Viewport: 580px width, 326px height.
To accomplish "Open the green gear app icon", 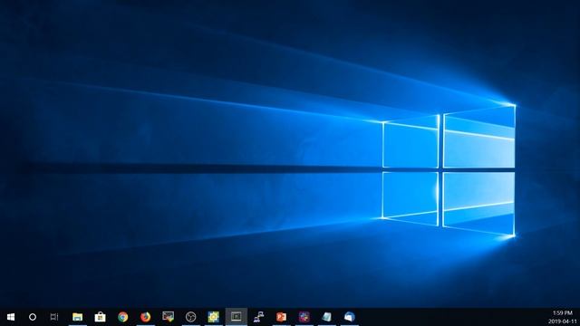I will coord(214,317).
